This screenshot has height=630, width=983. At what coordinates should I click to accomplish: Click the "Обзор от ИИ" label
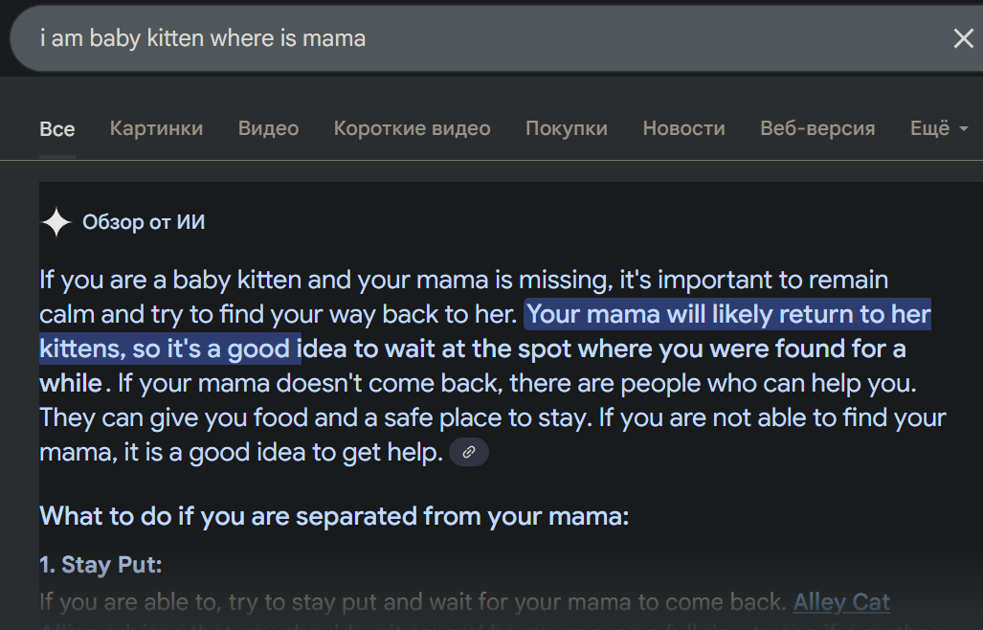click(144, 223)
